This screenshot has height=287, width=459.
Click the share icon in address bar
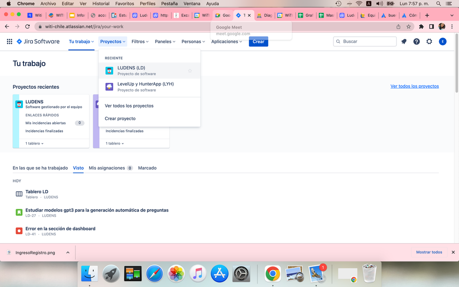398,27
